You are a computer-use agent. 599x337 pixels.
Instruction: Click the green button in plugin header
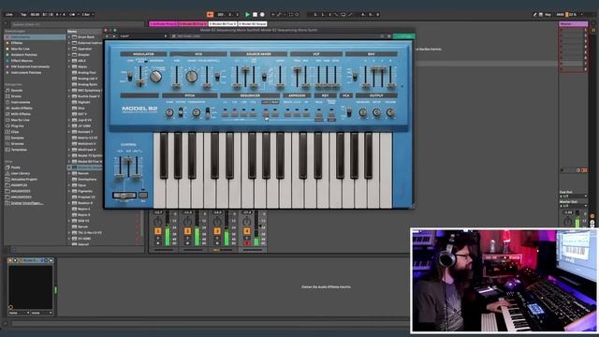pyautogui.click(x=403, y=37)
